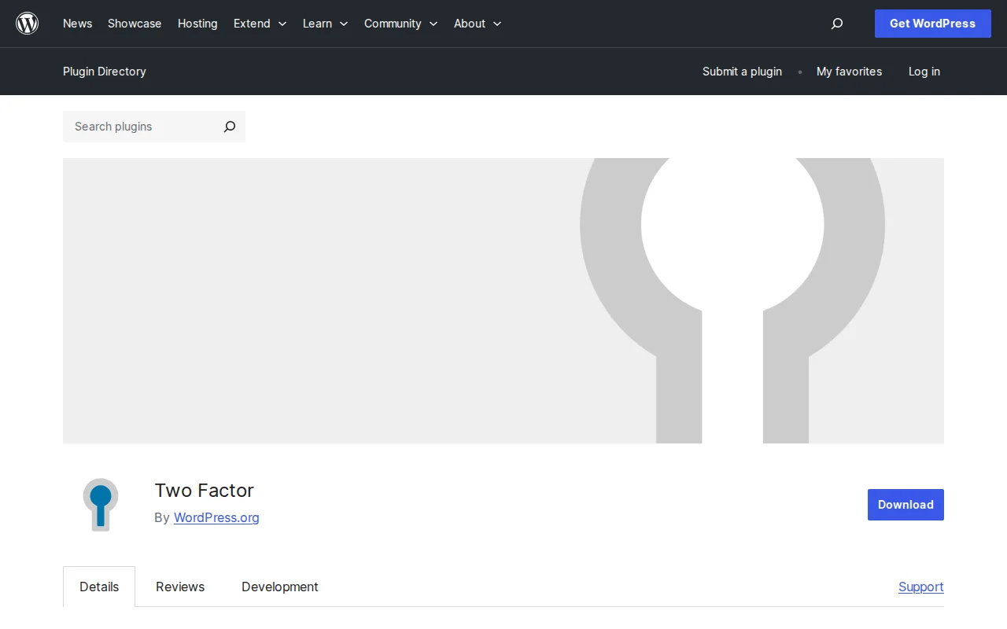This screenshot has height=629, width=1007.
Task: Click the plugin banner image
Action: (503, 300)
